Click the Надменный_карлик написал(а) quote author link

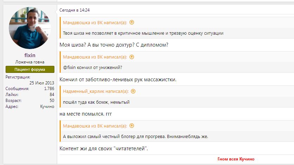[x=96, y=91]
